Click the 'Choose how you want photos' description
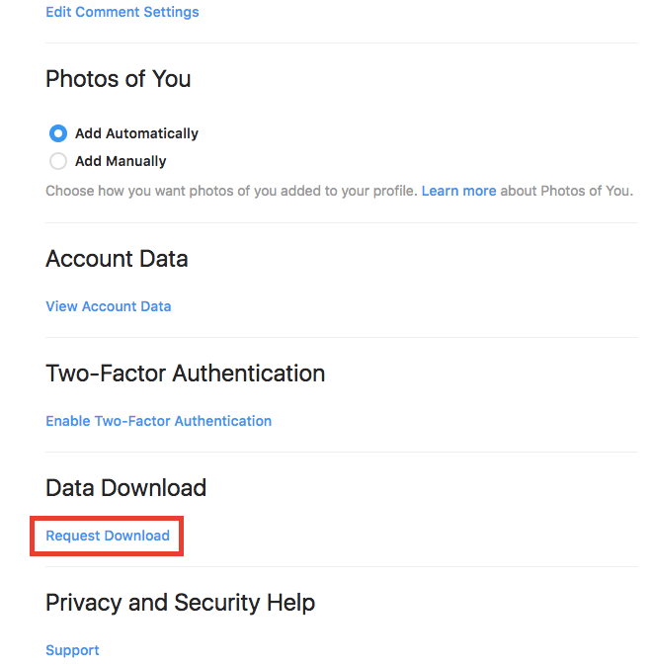Screen dimensions: 651x665 pyautogui.click(x=231, y=191)
